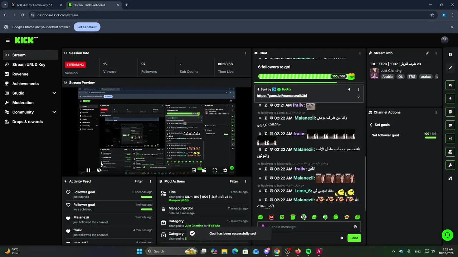Go back from Set goals
The image size is (458, 257).
(371, 125)
